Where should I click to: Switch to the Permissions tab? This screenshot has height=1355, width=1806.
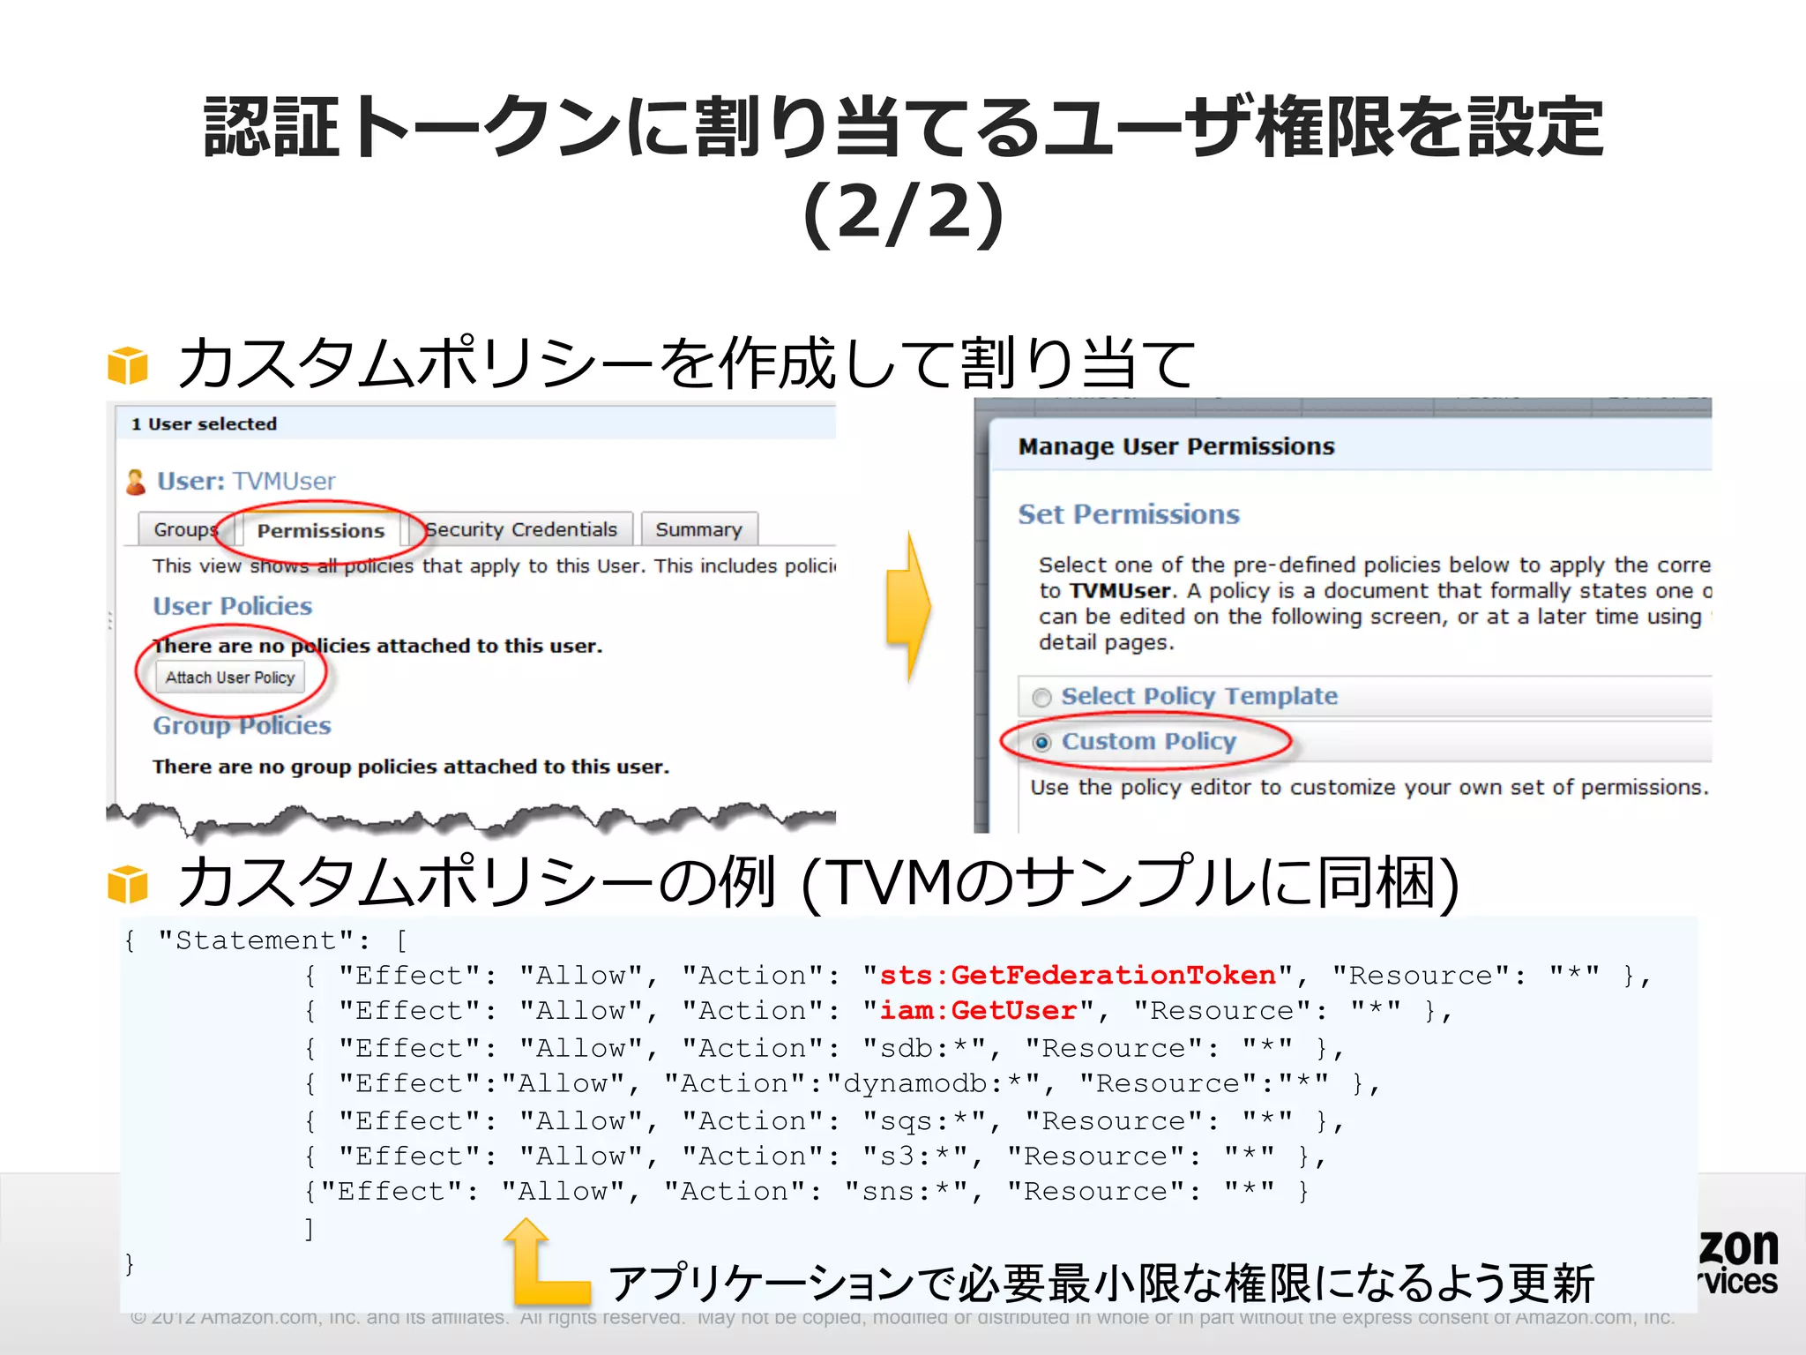321,530
